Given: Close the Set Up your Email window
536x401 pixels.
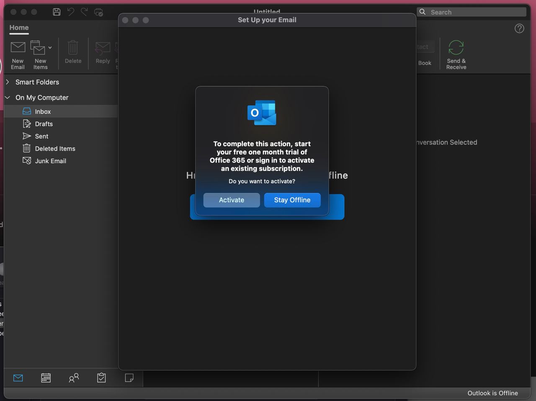Looking at the screenshot, I should [125, 20].
